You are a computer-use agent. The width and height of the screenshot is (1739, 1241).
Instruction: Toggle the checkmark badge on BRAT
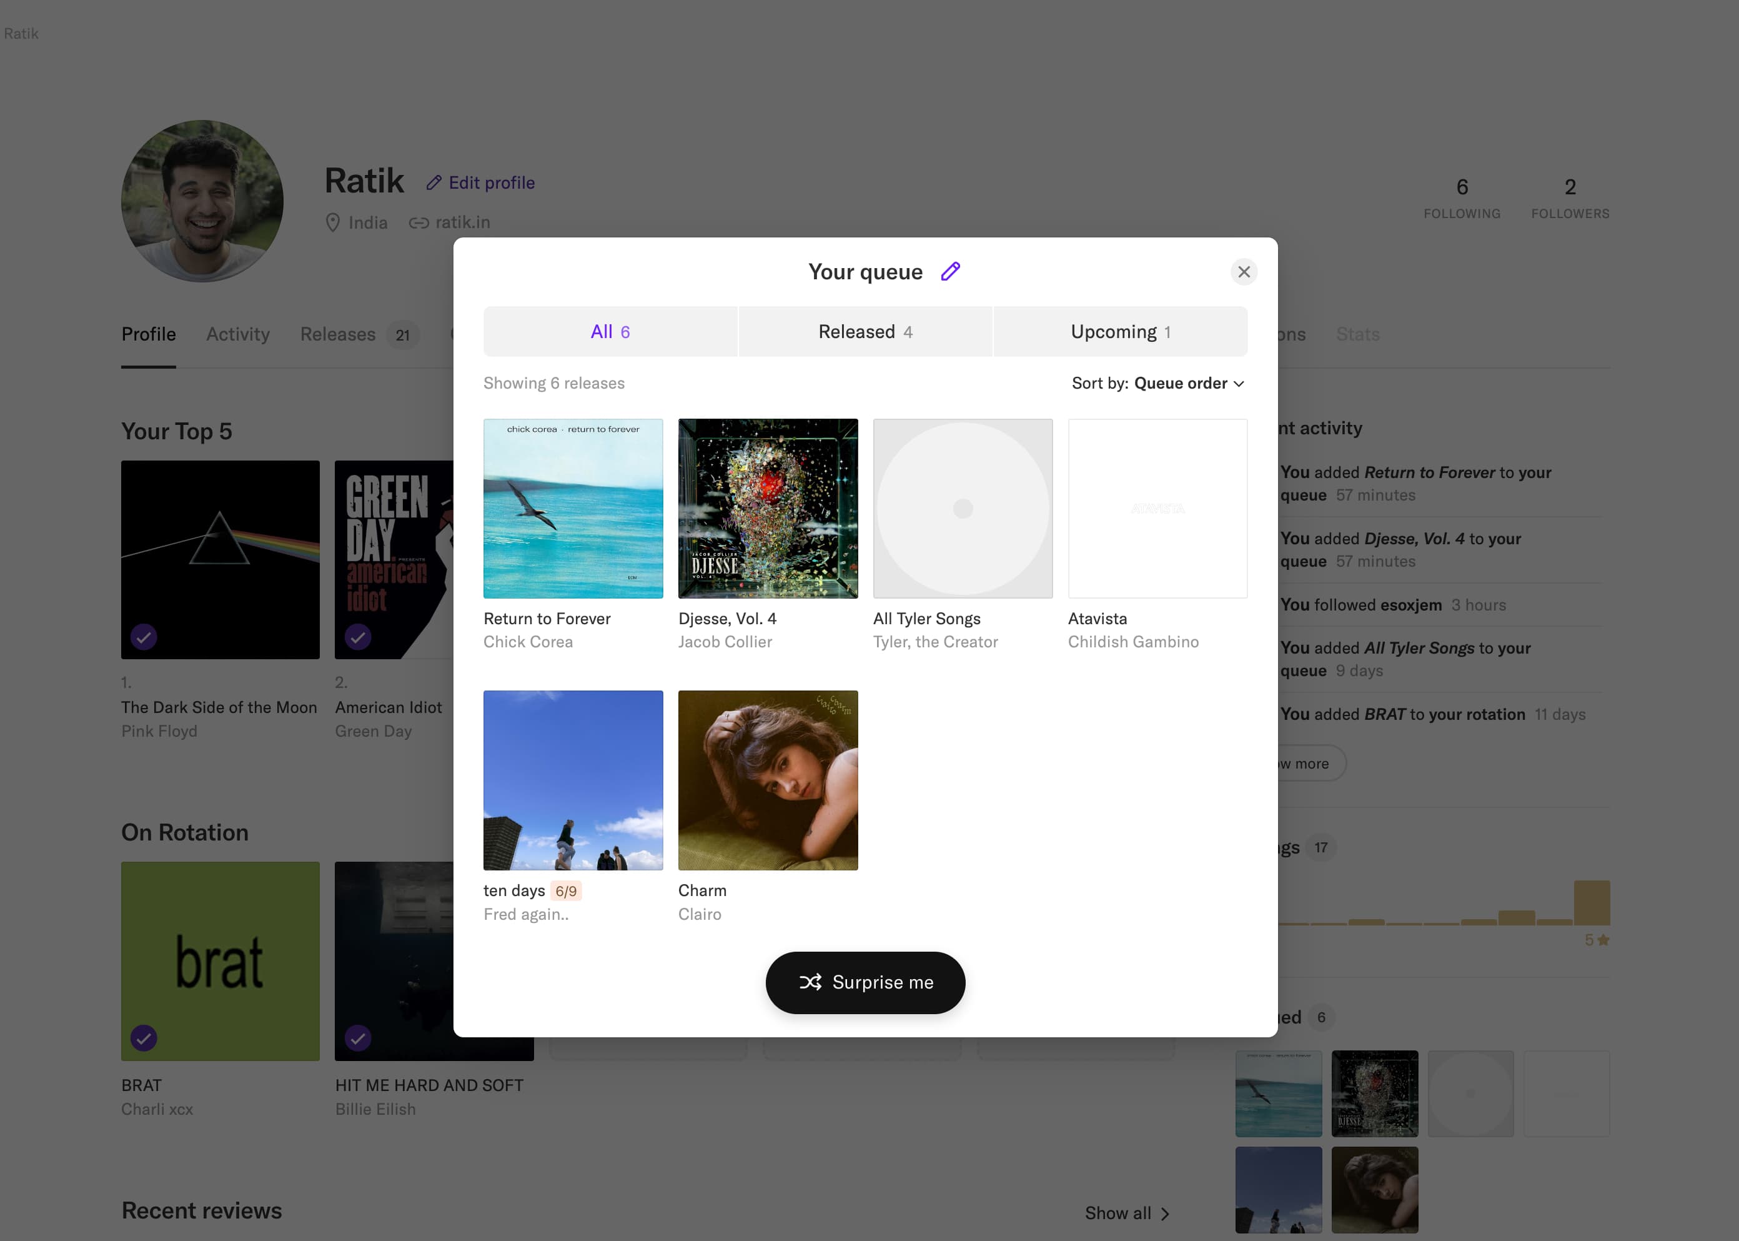[144, 1038]
